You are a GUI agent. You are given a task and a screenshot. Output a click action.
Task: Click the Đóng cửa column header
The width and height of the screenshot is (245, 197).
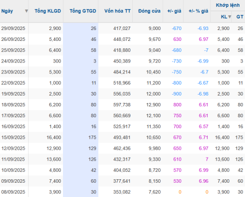click(149, 11)
